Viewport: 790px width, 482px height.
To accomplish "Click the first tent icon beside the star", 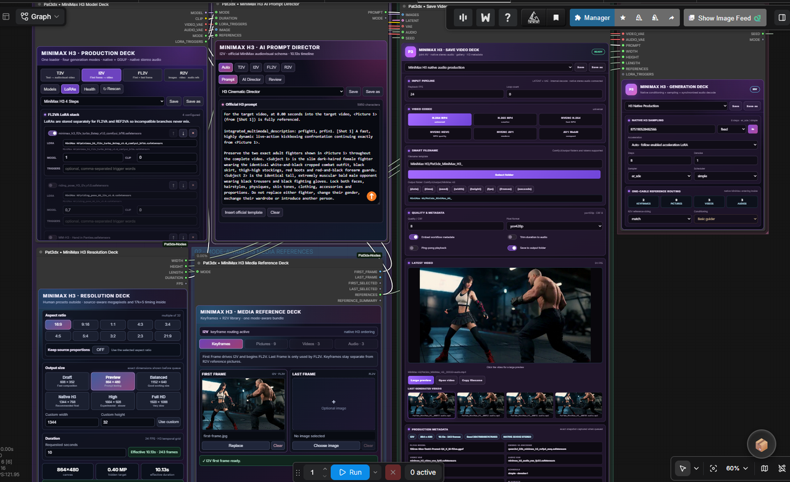I will coord(639,18).
